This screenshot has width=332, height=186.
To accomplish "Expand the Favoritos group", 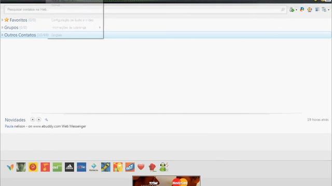I will coord(2,20).
